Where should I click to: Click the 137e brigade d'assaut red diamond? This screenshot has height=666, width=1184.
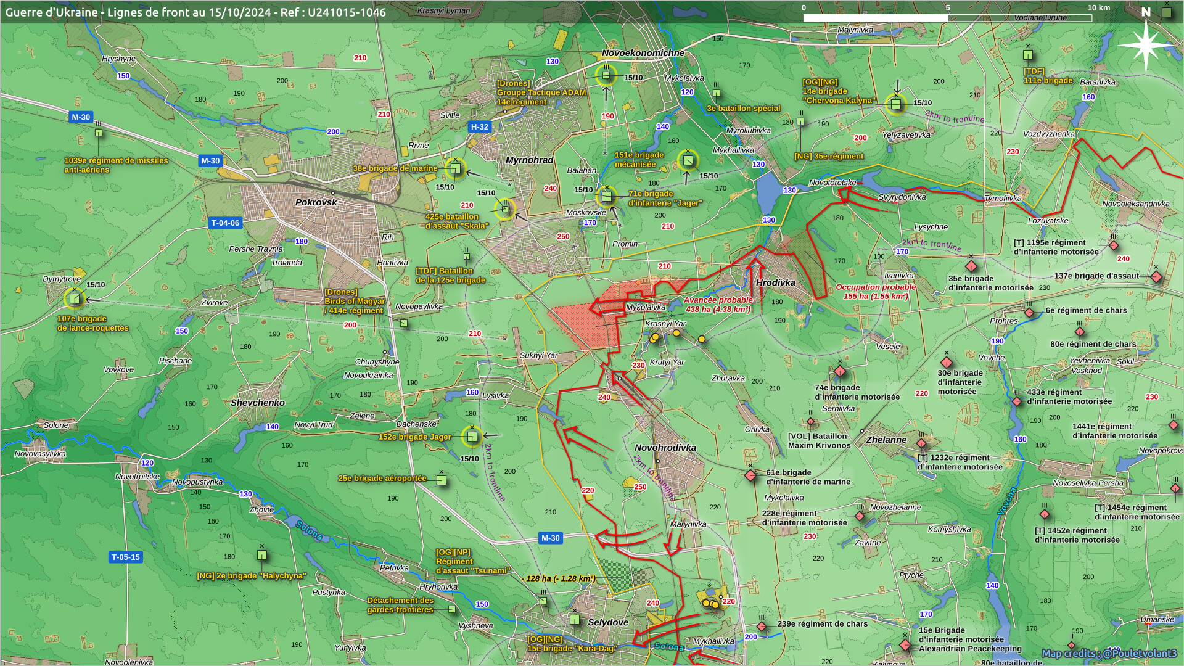pos(1156,277)
